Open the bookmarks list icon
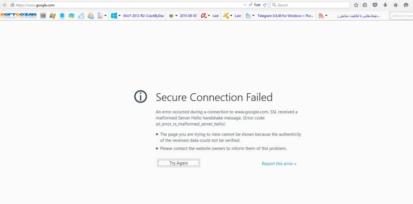This screenshot has width=413, height=204. (x=365, y=5)
